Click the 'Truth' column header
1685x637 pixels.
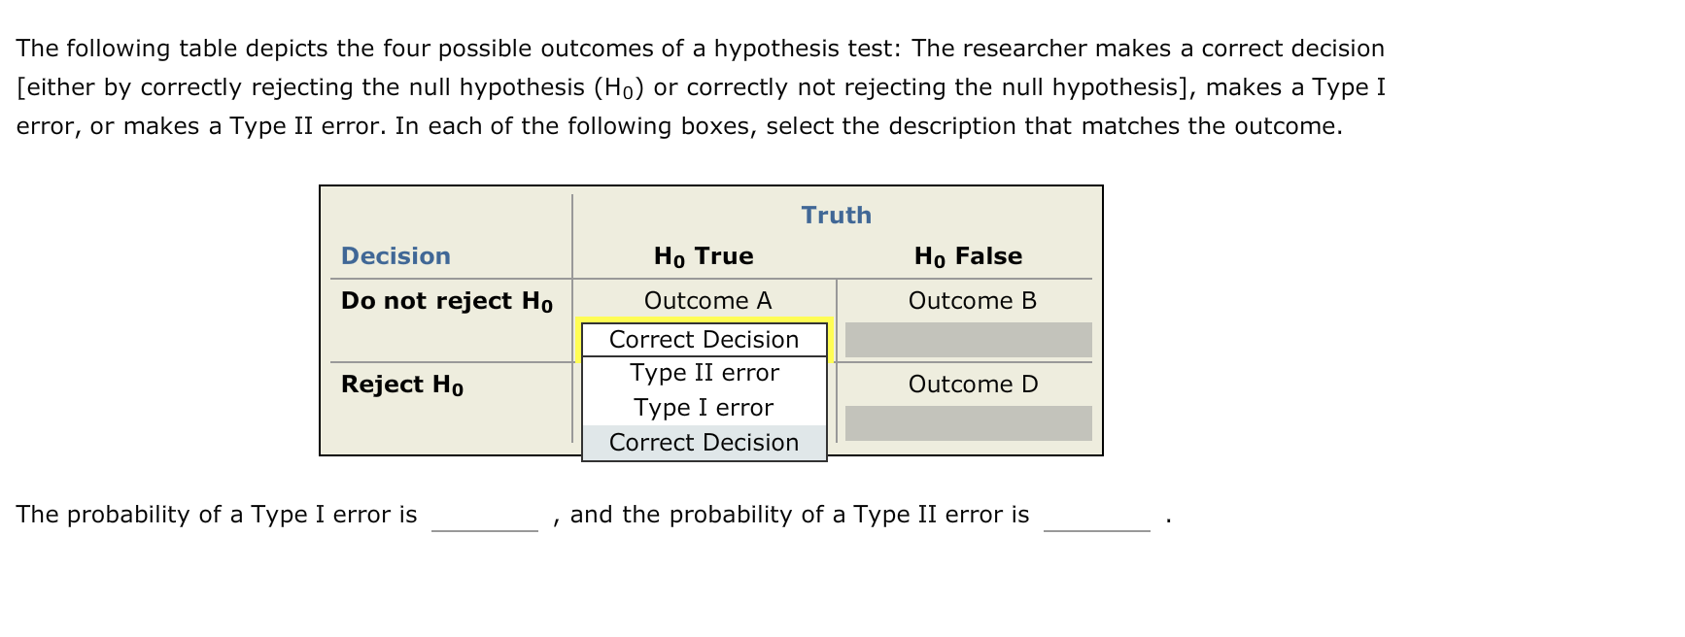click(x=836, y=215)
